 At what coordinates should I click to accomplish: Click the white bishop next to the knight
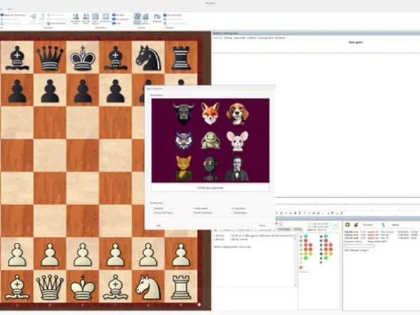point(115,287)
